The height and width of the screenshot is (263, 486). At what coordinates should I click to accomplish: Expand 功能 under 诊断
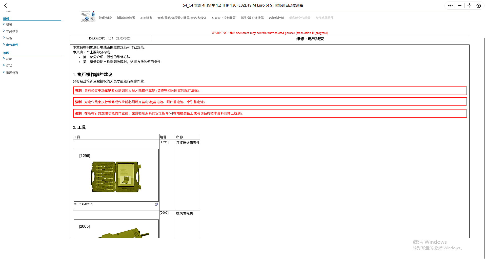point(9,59)
